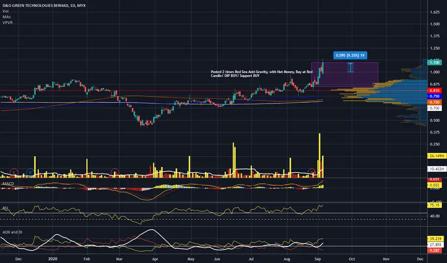Click the yellow 39.239 DI value label
Viewport: 447px width, 263px height.
coord(435,239)
